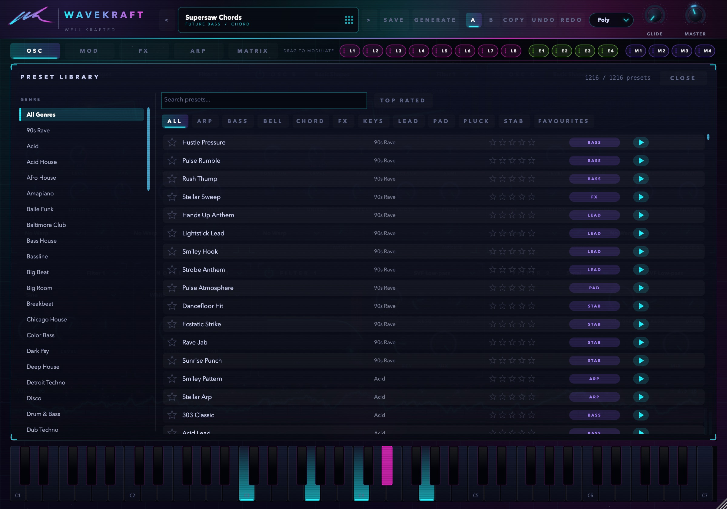Play the Pulse Atmosphere preset
Screen dimensions: 727x509
[x=641, y=288]
